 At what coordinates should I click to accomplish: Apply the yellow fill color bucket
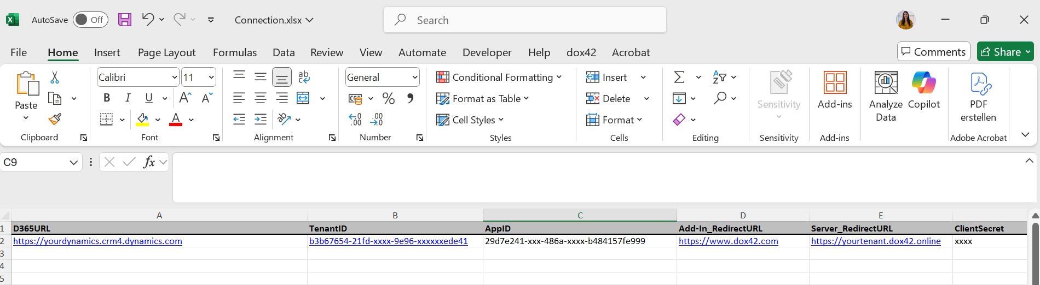(x=142, y=119)
